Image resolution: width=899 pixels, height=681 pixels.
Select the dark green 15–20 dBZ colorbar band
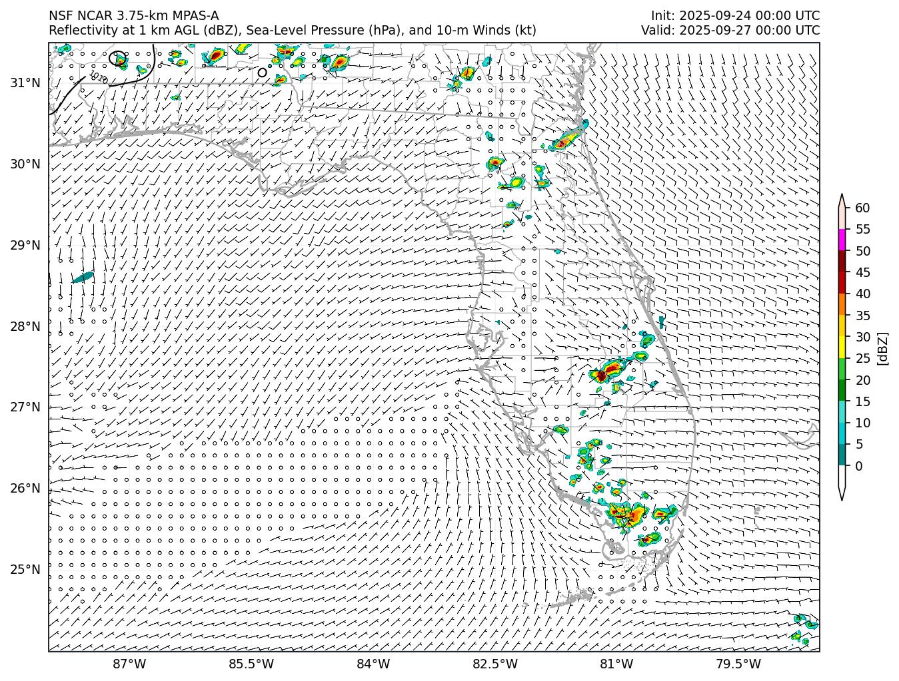[842, 390]
